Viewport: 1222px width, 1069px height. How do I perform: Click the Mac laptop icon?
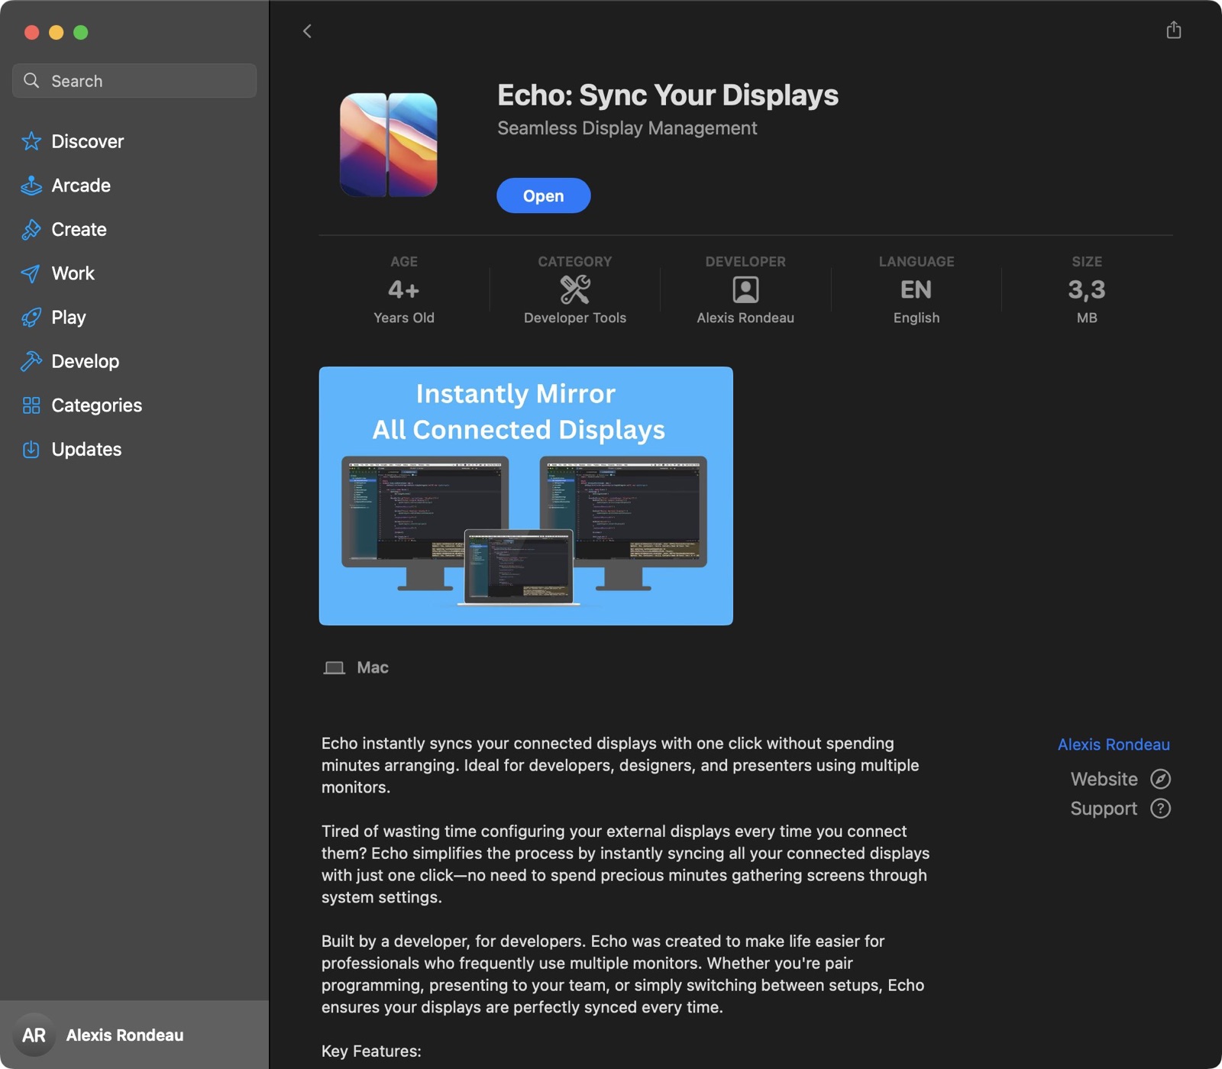[334, 668]
